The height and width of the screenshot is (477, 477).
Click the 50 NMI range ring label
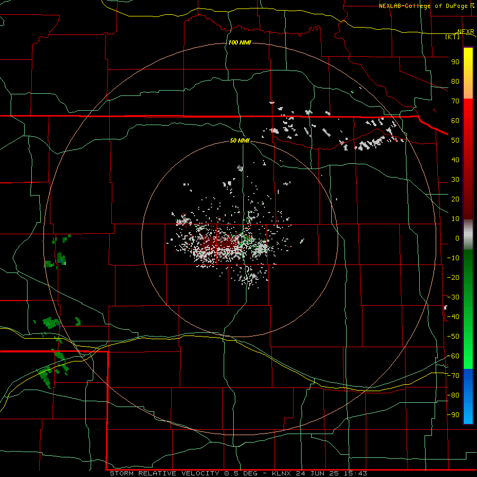coord(240,140)
